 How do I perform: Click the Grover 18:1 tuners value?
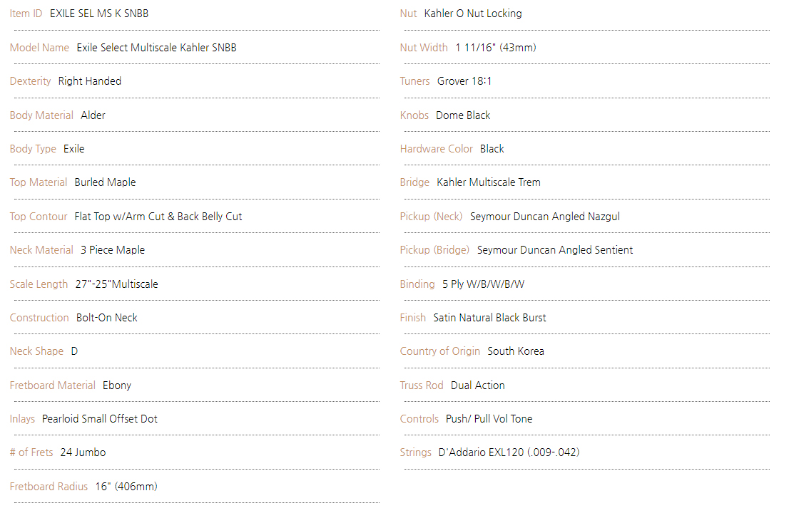tap(464, 81)
